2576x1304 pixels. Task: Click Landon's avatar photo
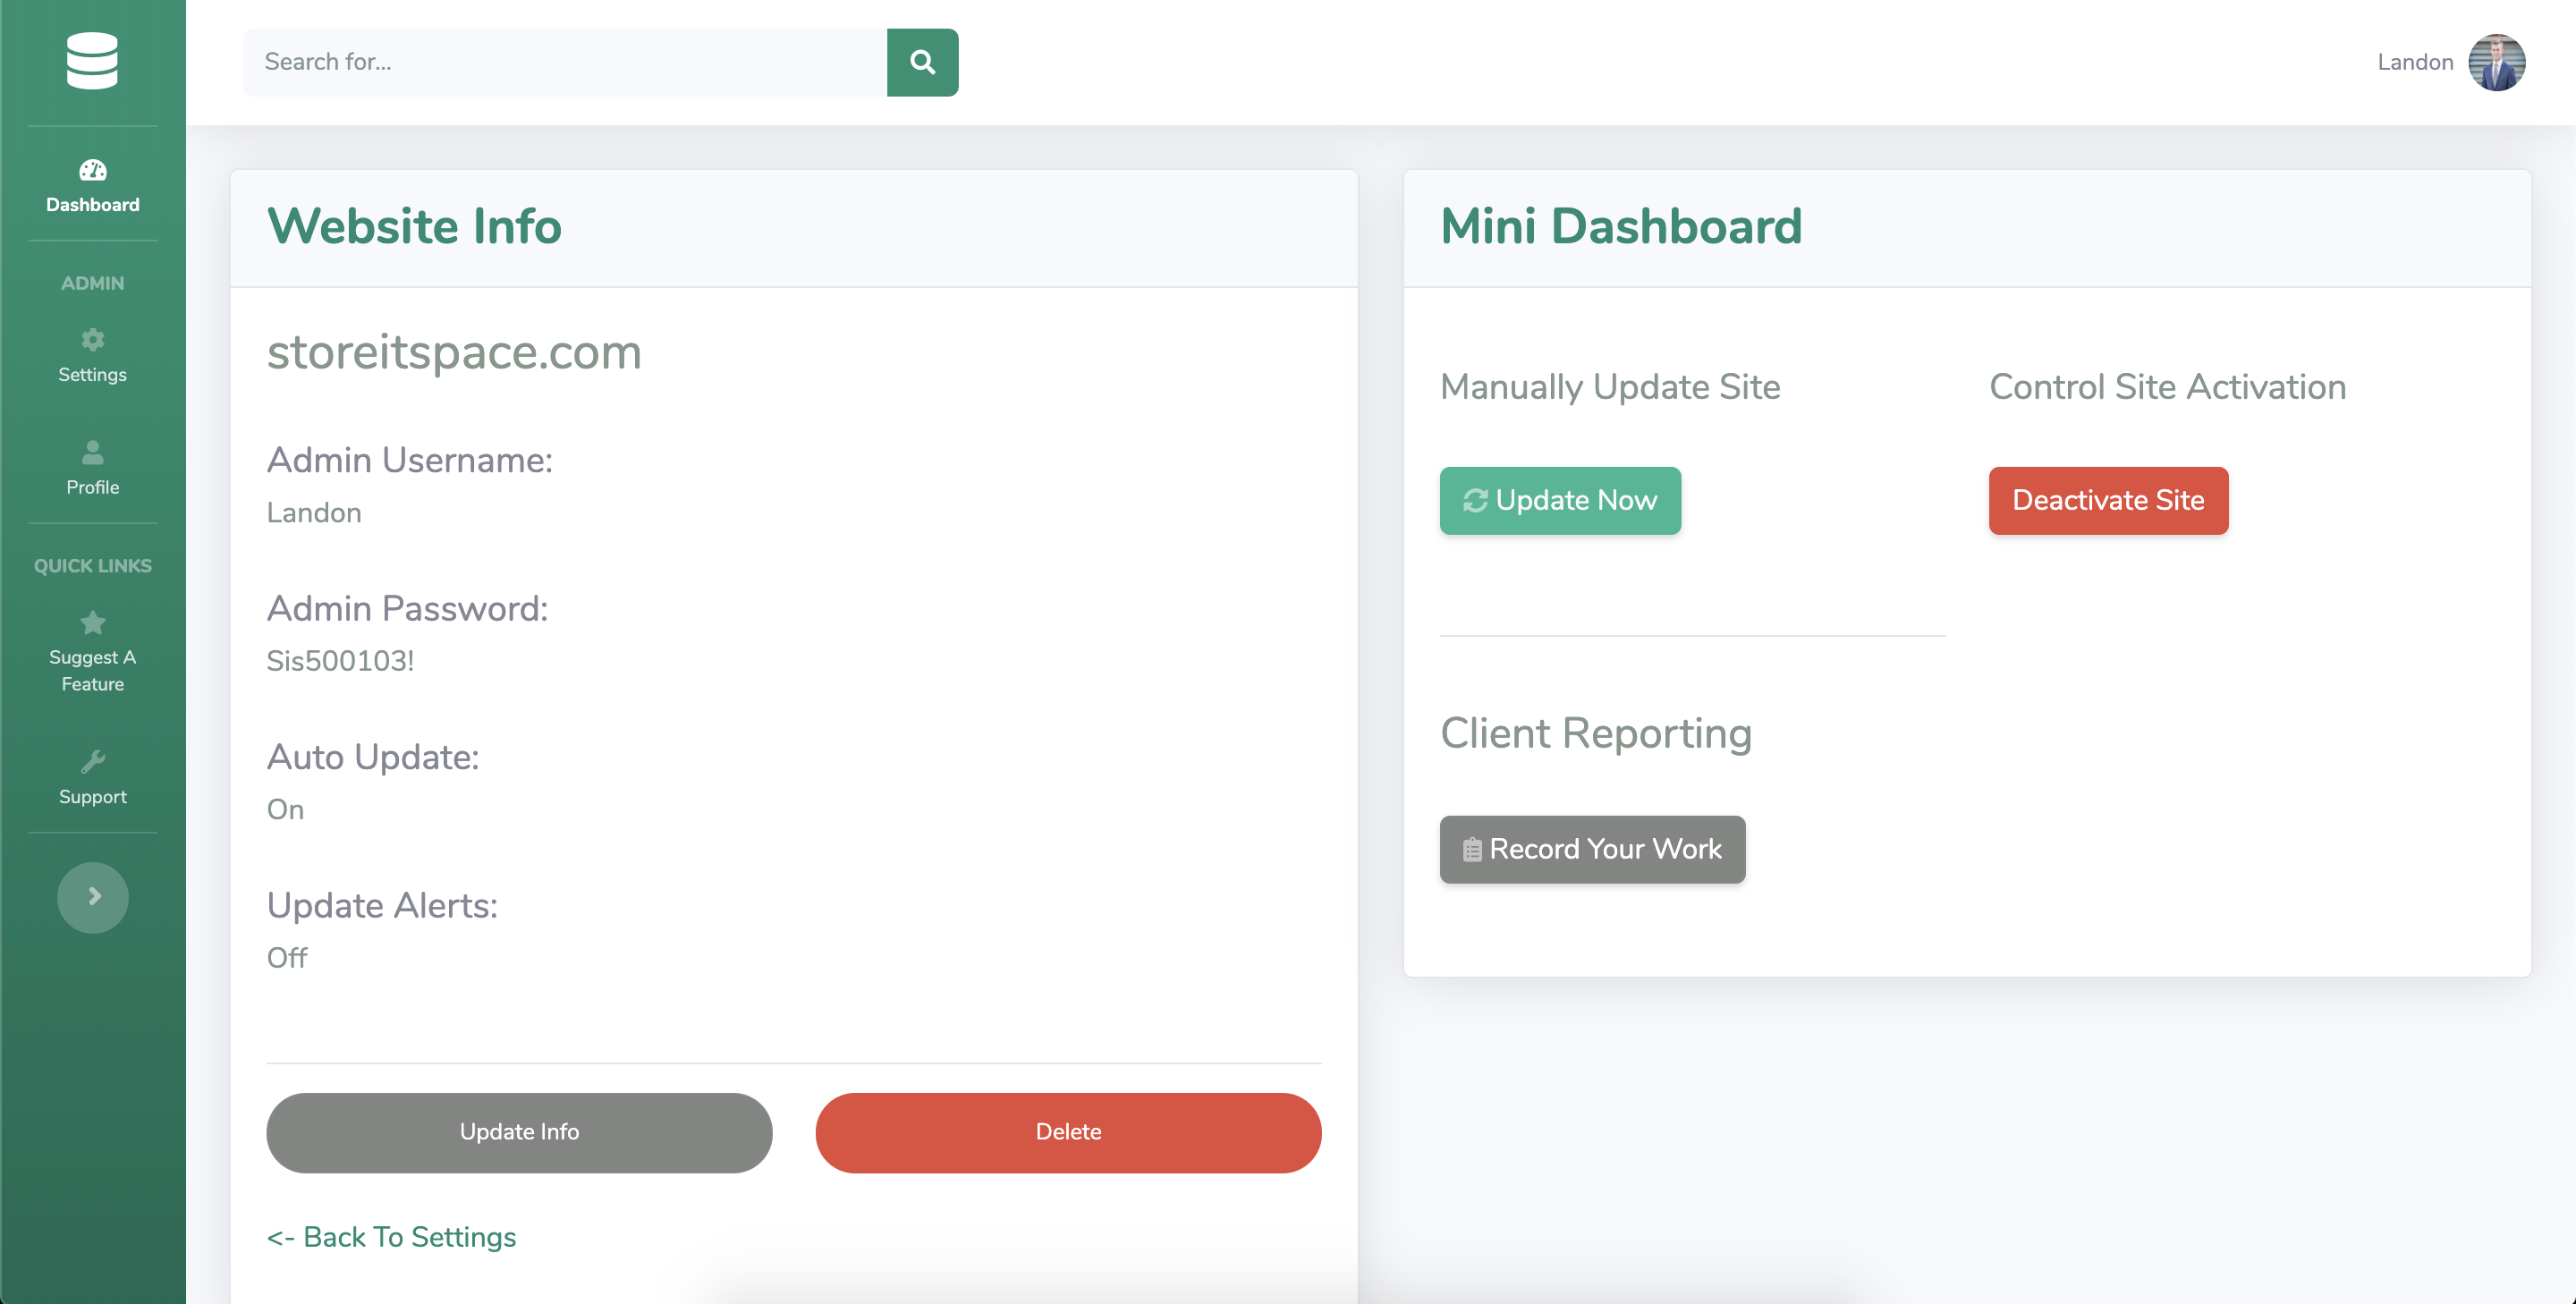coord(2496,62)
